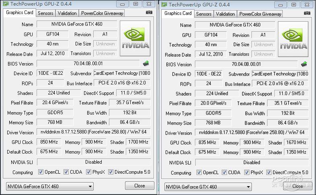316x195 pixels.
Task: Click 224 Unified shaders value in right window
Action: click(x=217, y=93)
